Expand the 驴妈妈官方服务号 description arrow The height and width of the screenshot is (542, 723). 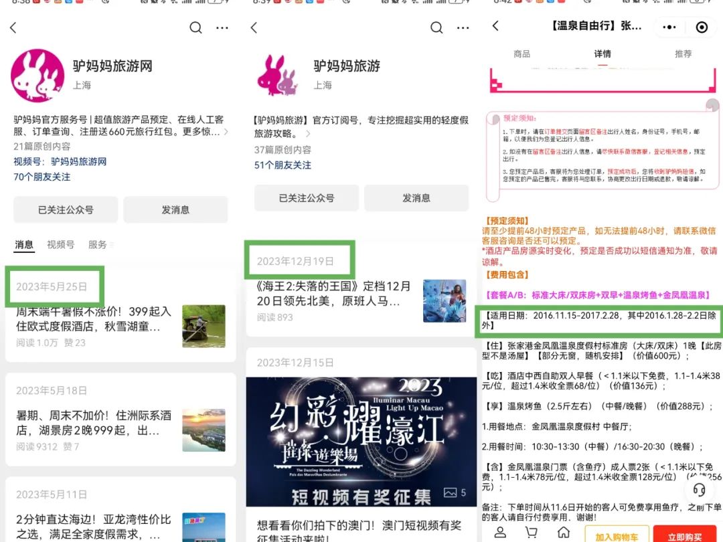click(226, 132)
